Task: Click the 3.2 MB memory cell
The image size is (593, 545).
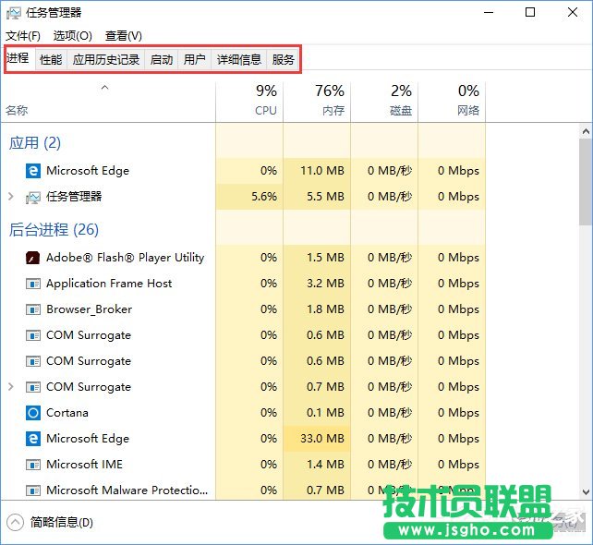Action: click(x=317, y=284)
